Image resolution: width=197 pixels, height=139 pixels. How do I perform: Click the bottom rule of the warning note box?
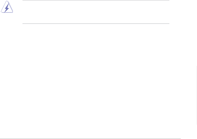pos(96,23)
